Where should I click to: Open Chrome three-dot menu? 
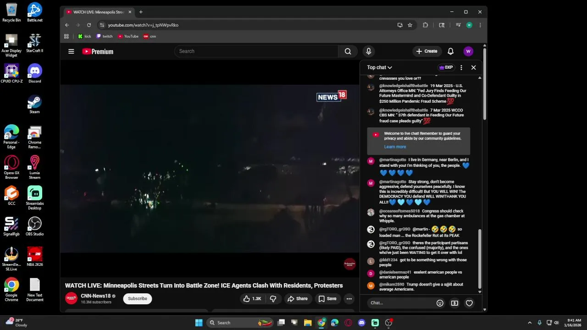480,25
